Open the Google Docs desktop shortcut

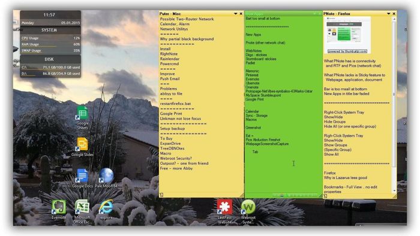point(82,178)
